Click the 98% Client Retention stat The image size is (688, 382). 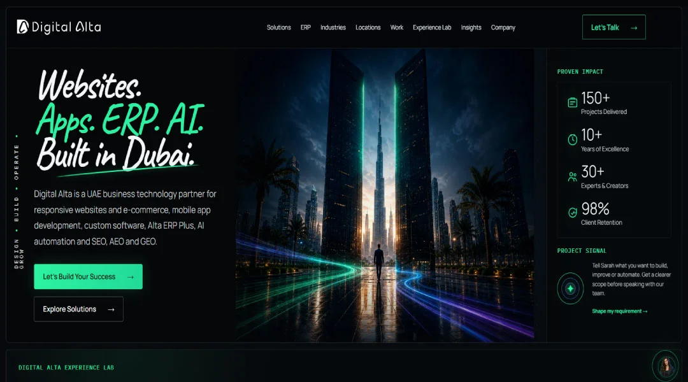[x=601, y=213]
